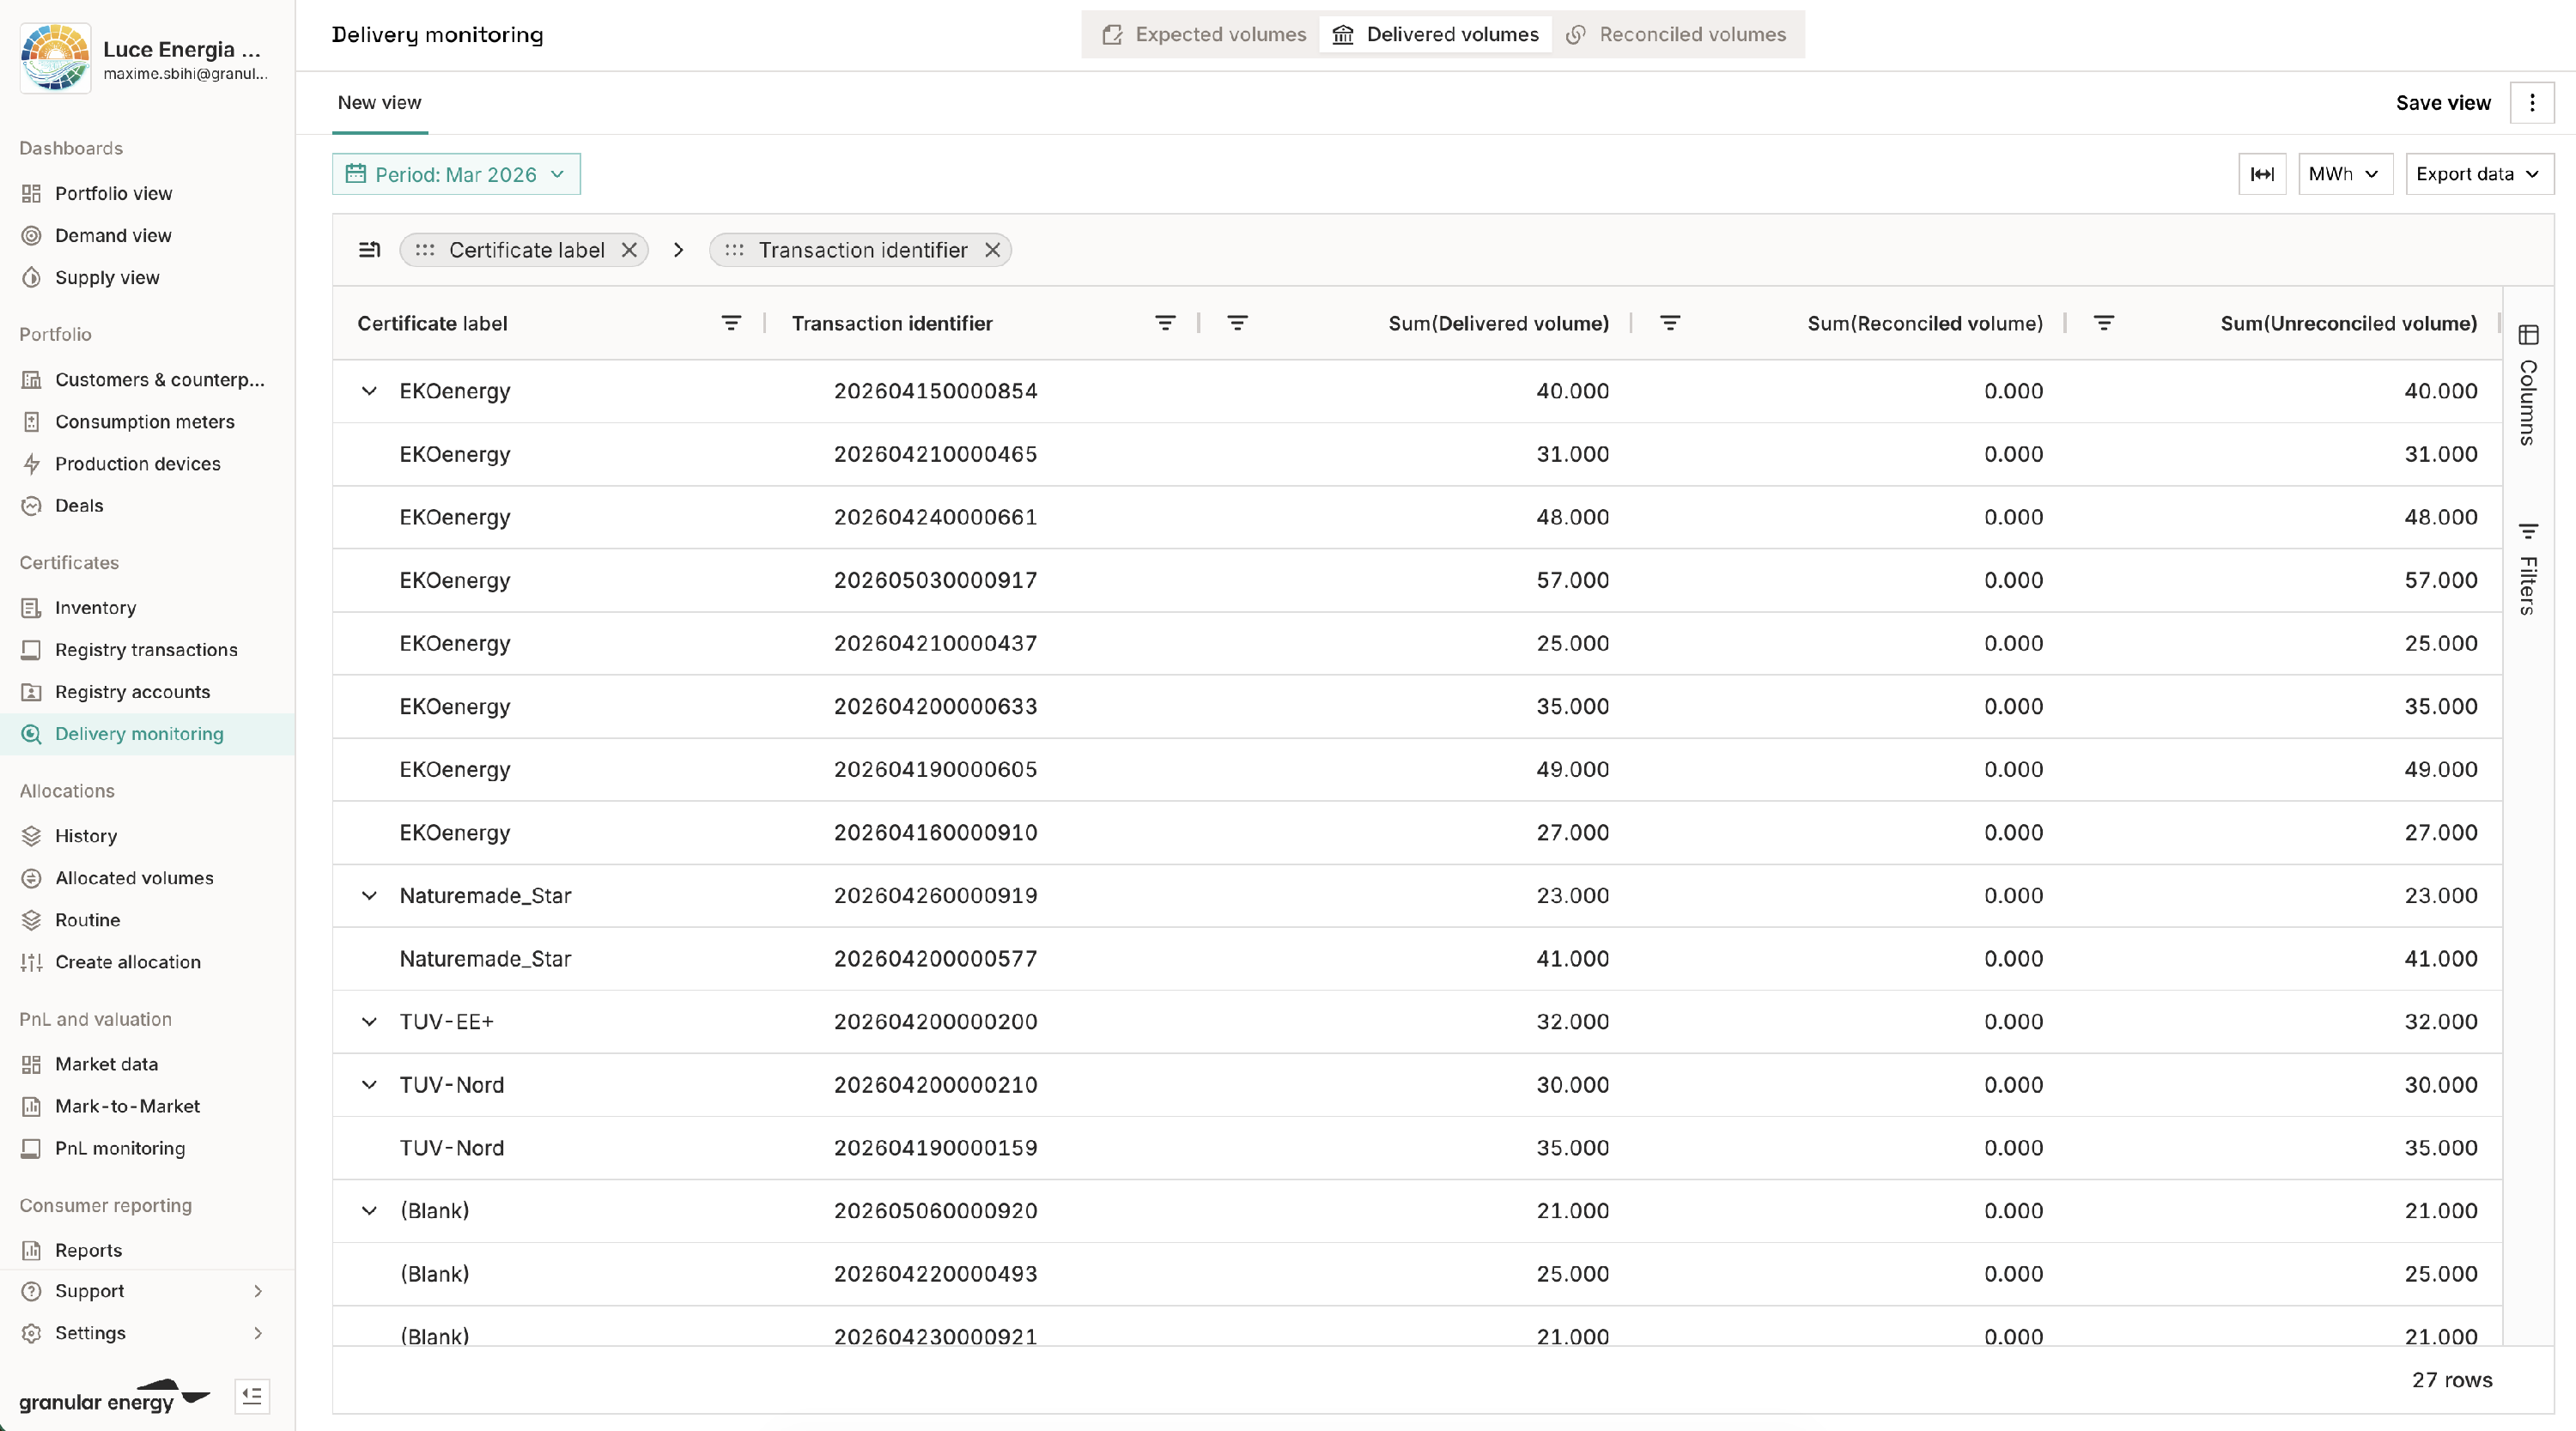Open the three-dot more options menu
This screenshot has width=2576, height=1431.
click(x=2532, y=103)
